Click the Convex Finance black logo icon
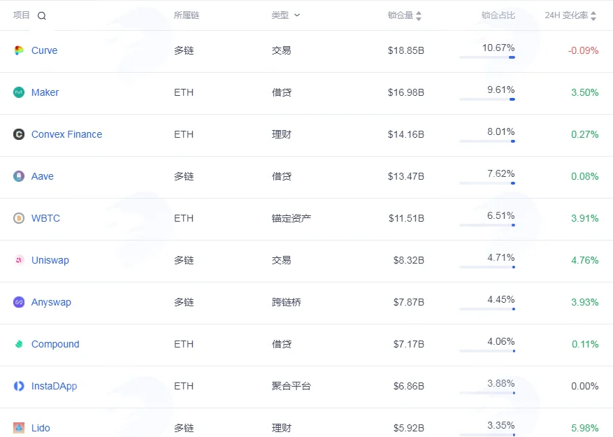The width and height of the screenshot is (613, 437). (19, 134)
